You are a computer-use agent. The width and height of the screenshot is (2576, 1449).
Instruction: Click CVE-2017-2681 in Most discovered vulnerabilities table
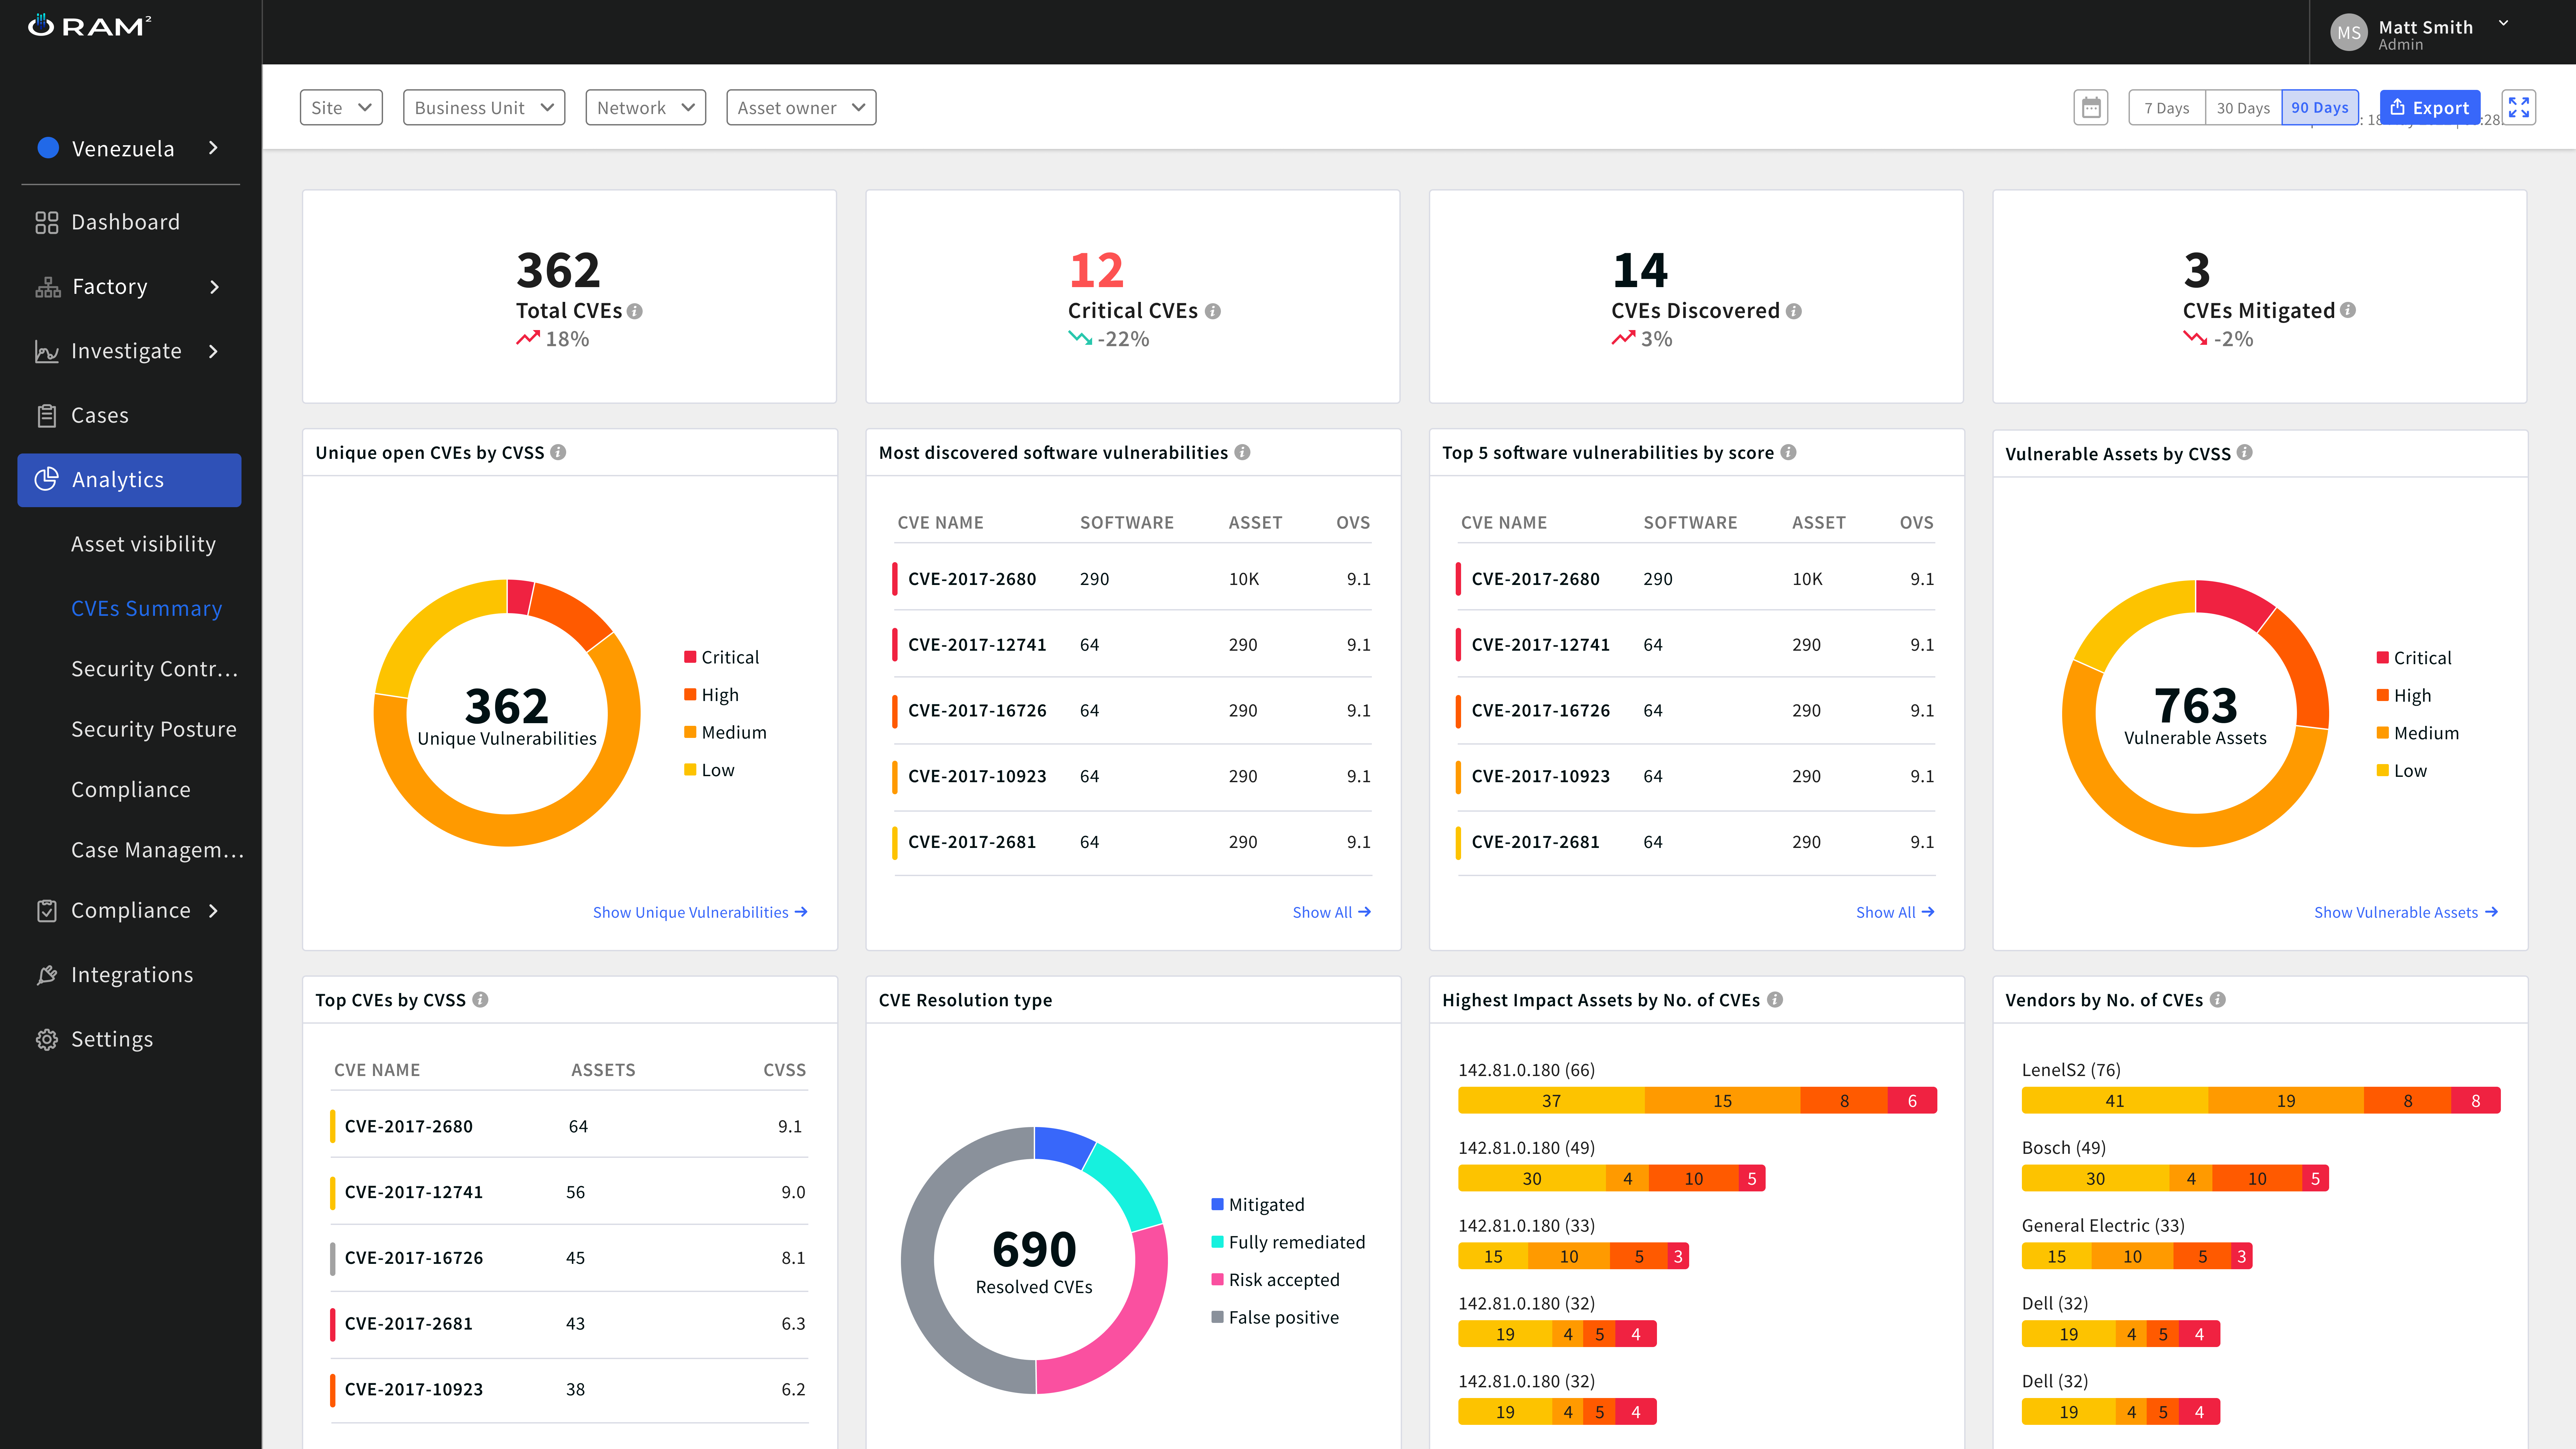[972, 842]
